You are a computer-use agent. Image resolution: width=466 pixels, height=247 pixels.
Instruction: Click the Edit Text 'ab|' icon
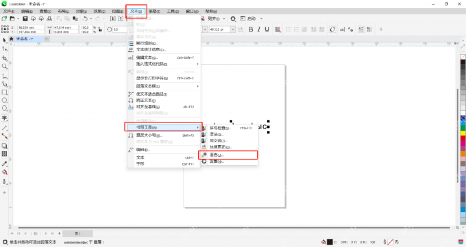[x=342, y=29]
